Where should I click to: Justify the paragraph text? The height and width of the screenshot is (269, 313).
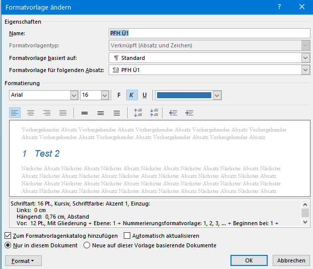[63, 113]
